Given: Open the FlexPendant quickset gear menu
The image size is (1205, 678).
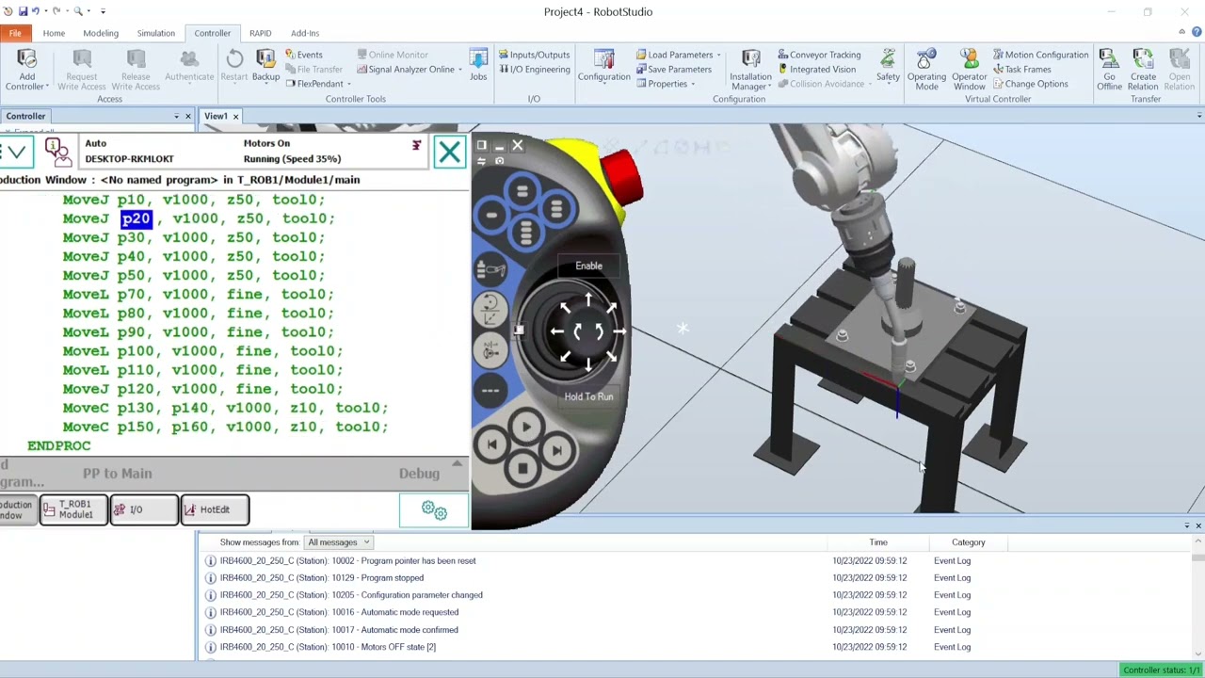Looking at the screenshot, I should click(x=433, y=509).
